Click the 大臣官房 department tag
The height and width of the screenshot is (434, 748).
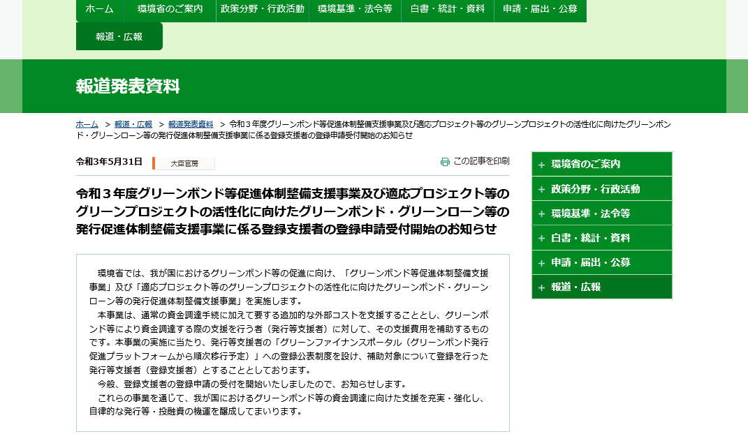click(183, 163)
